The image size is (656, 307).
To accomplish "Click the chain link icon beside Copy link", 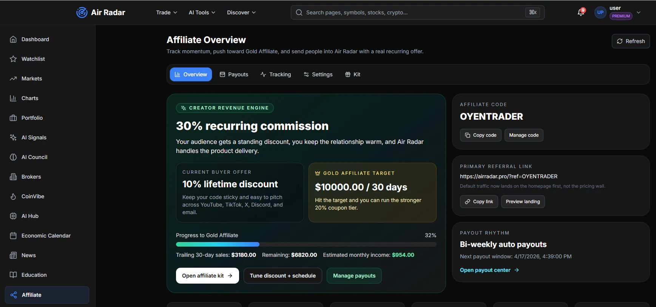I will pyautogui.click(x=468, y=202).
